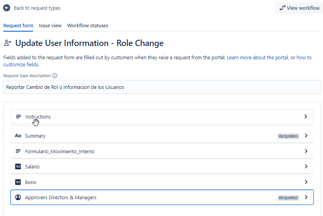Expand the Summary field chevron
Image resolution: width=323 pixels, height=216 pixels.
(x=306, y=136)
